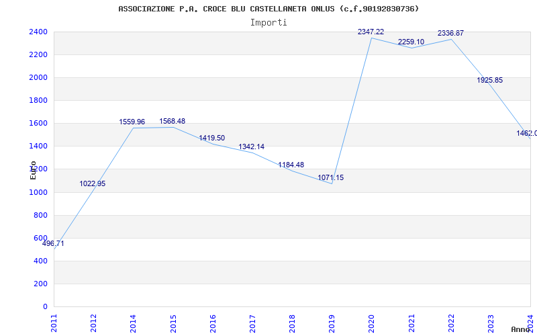Click the 2016 x-axis year label
This screenshot has height=336, width=537.
coord(213,323)
